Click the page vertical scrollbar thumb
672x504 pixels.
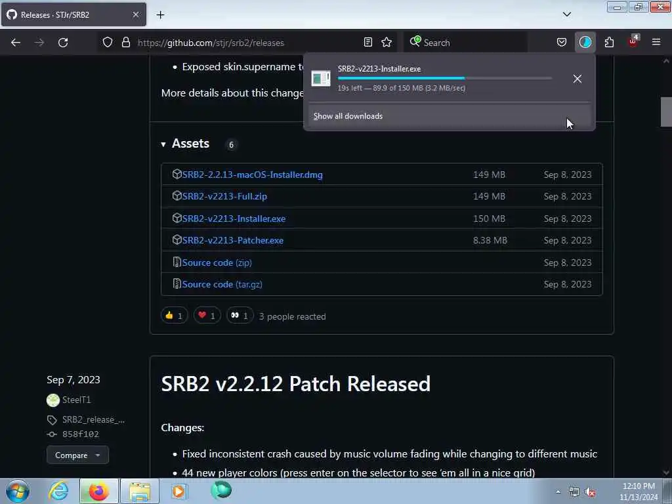pos(666,112)
